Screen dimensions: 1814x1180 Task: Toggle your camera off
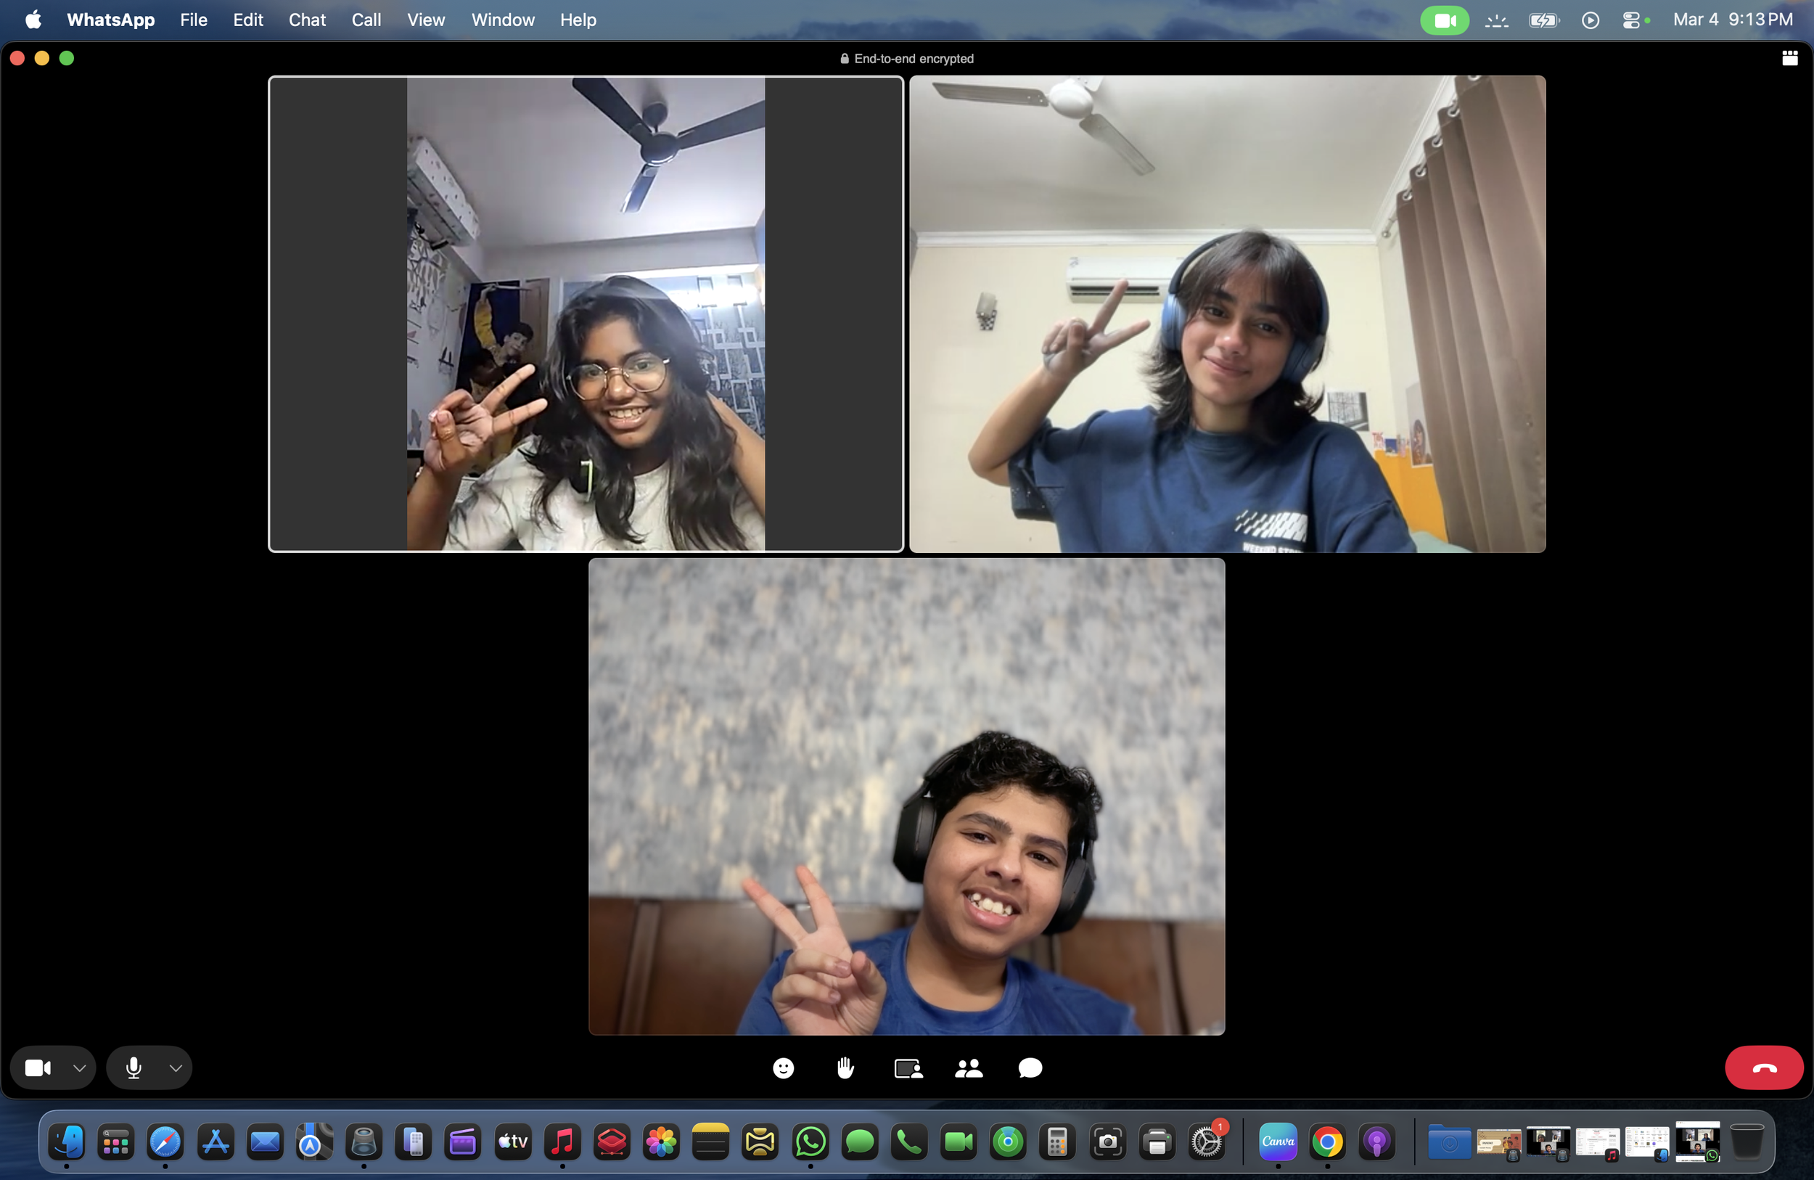click(38, 1068)
